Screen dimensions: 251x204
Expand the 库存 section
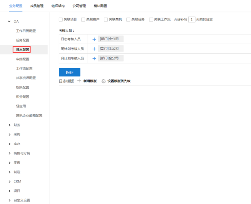click(9, 144)
